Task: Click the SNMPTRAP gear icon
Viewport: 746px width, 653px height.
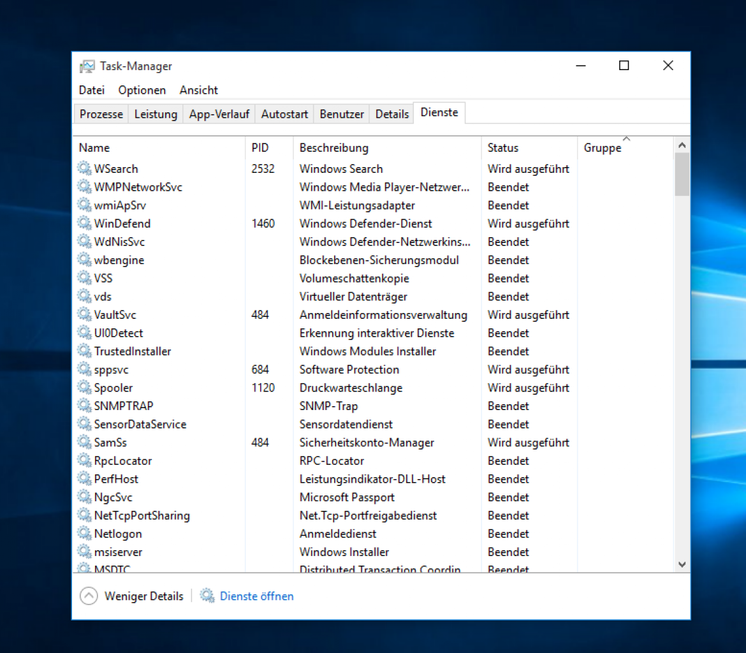Action: pyautogui.click(x=84, y=406)
